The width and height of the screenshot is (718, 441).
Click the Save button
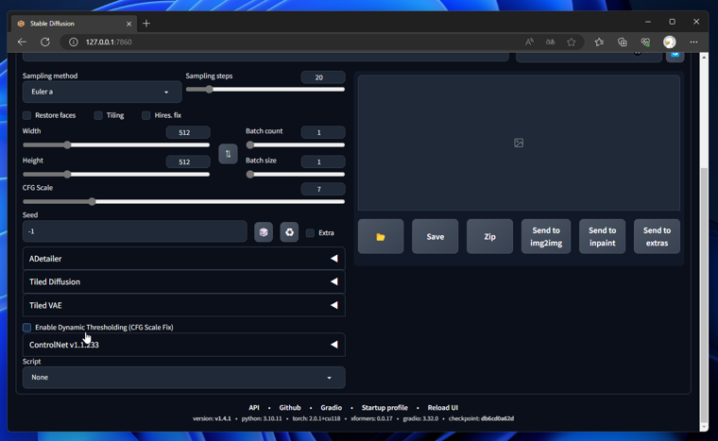[x=435, y=236]
